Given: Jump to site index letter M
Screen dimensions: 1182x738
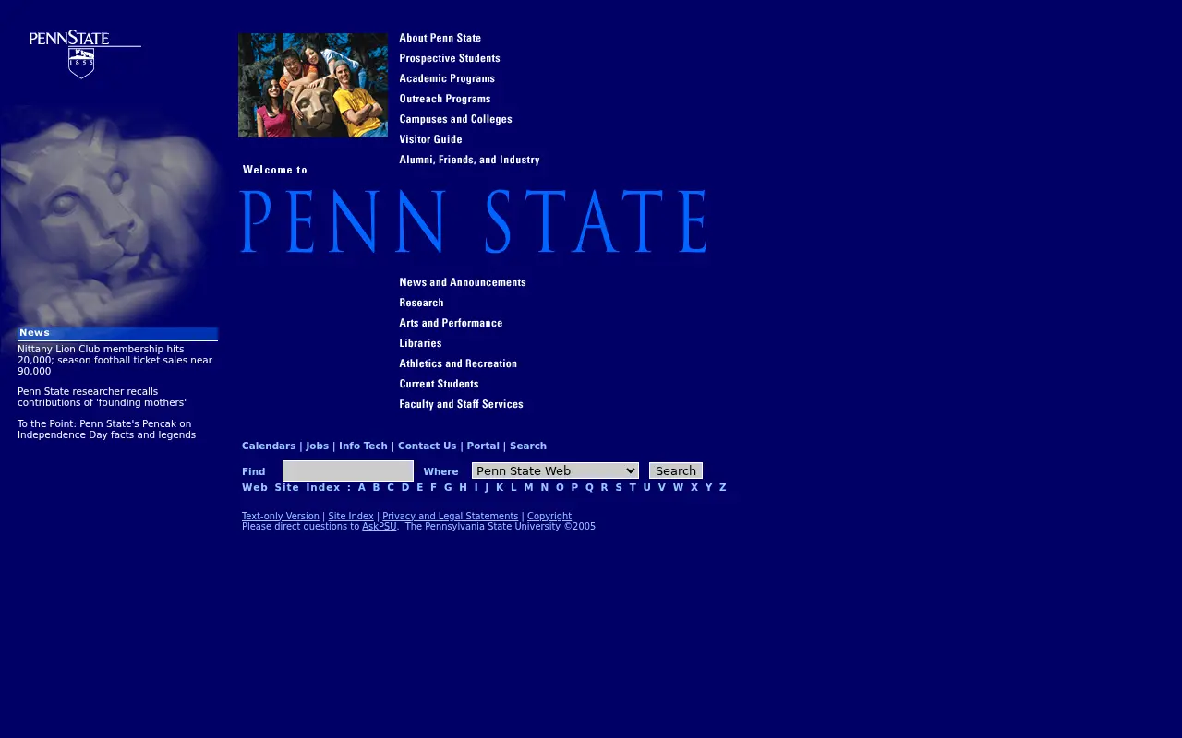Looking at the screenshot, I should (x=528, y=487).
